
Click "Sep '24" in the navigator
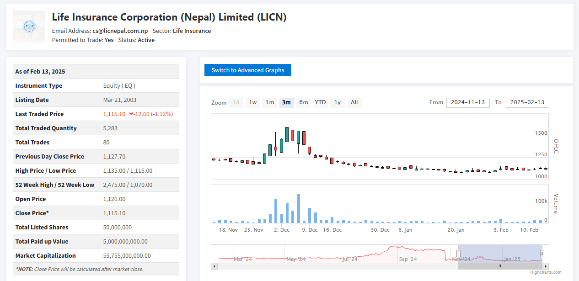tap(408, 259)
